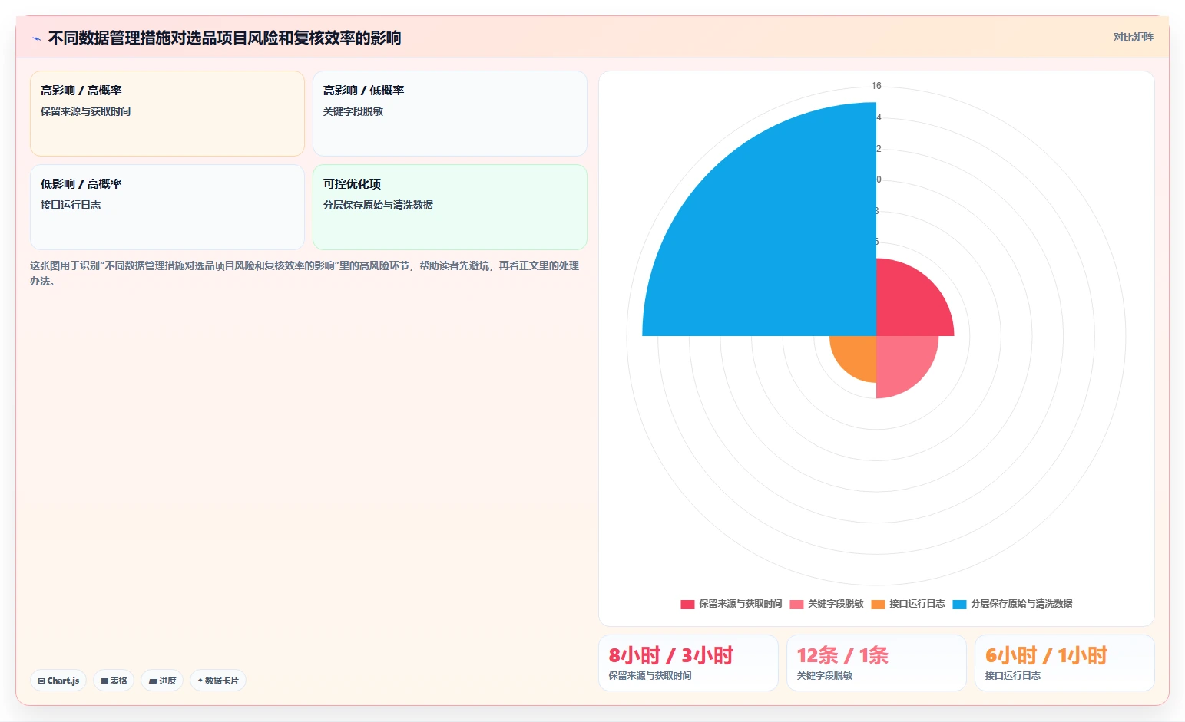Click the 对比矩阵 label at top right
Image resolution: width=1185 pixels, height=722 pixels.
(1133, 37)
